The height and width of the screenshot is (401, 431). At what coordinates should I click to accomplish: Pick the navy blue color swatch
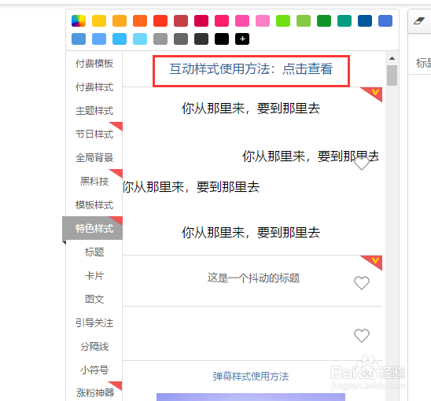point(365,21)
